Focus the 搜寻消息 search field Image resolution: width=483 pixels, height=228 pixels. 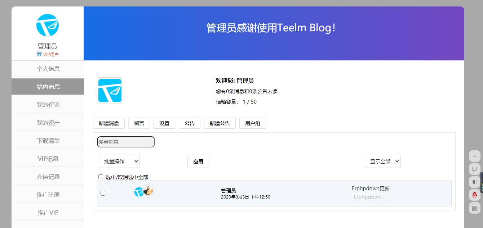click(x=126, y=142)
